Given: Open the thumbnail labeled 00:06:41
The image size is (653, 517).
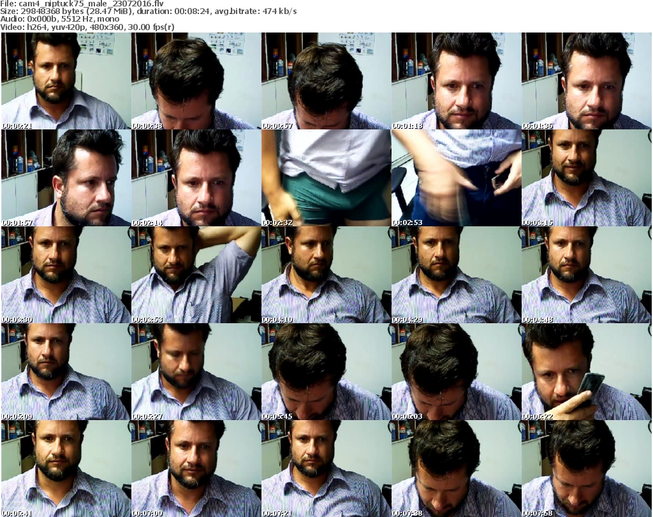Looking at the screenshot, I should pos(66,469).
